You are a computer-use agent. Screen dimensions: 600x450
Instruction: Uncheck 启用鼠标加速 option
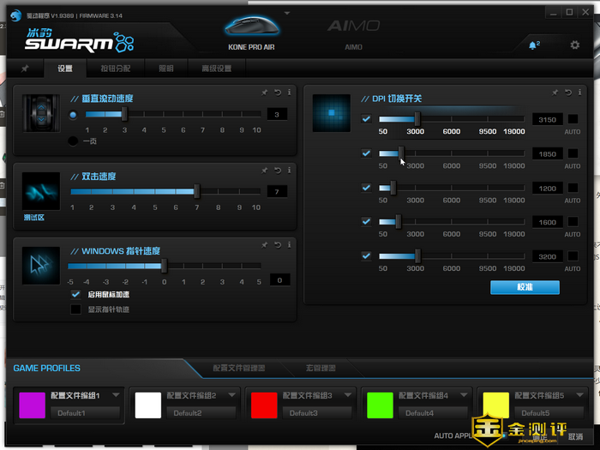point(75,294)
